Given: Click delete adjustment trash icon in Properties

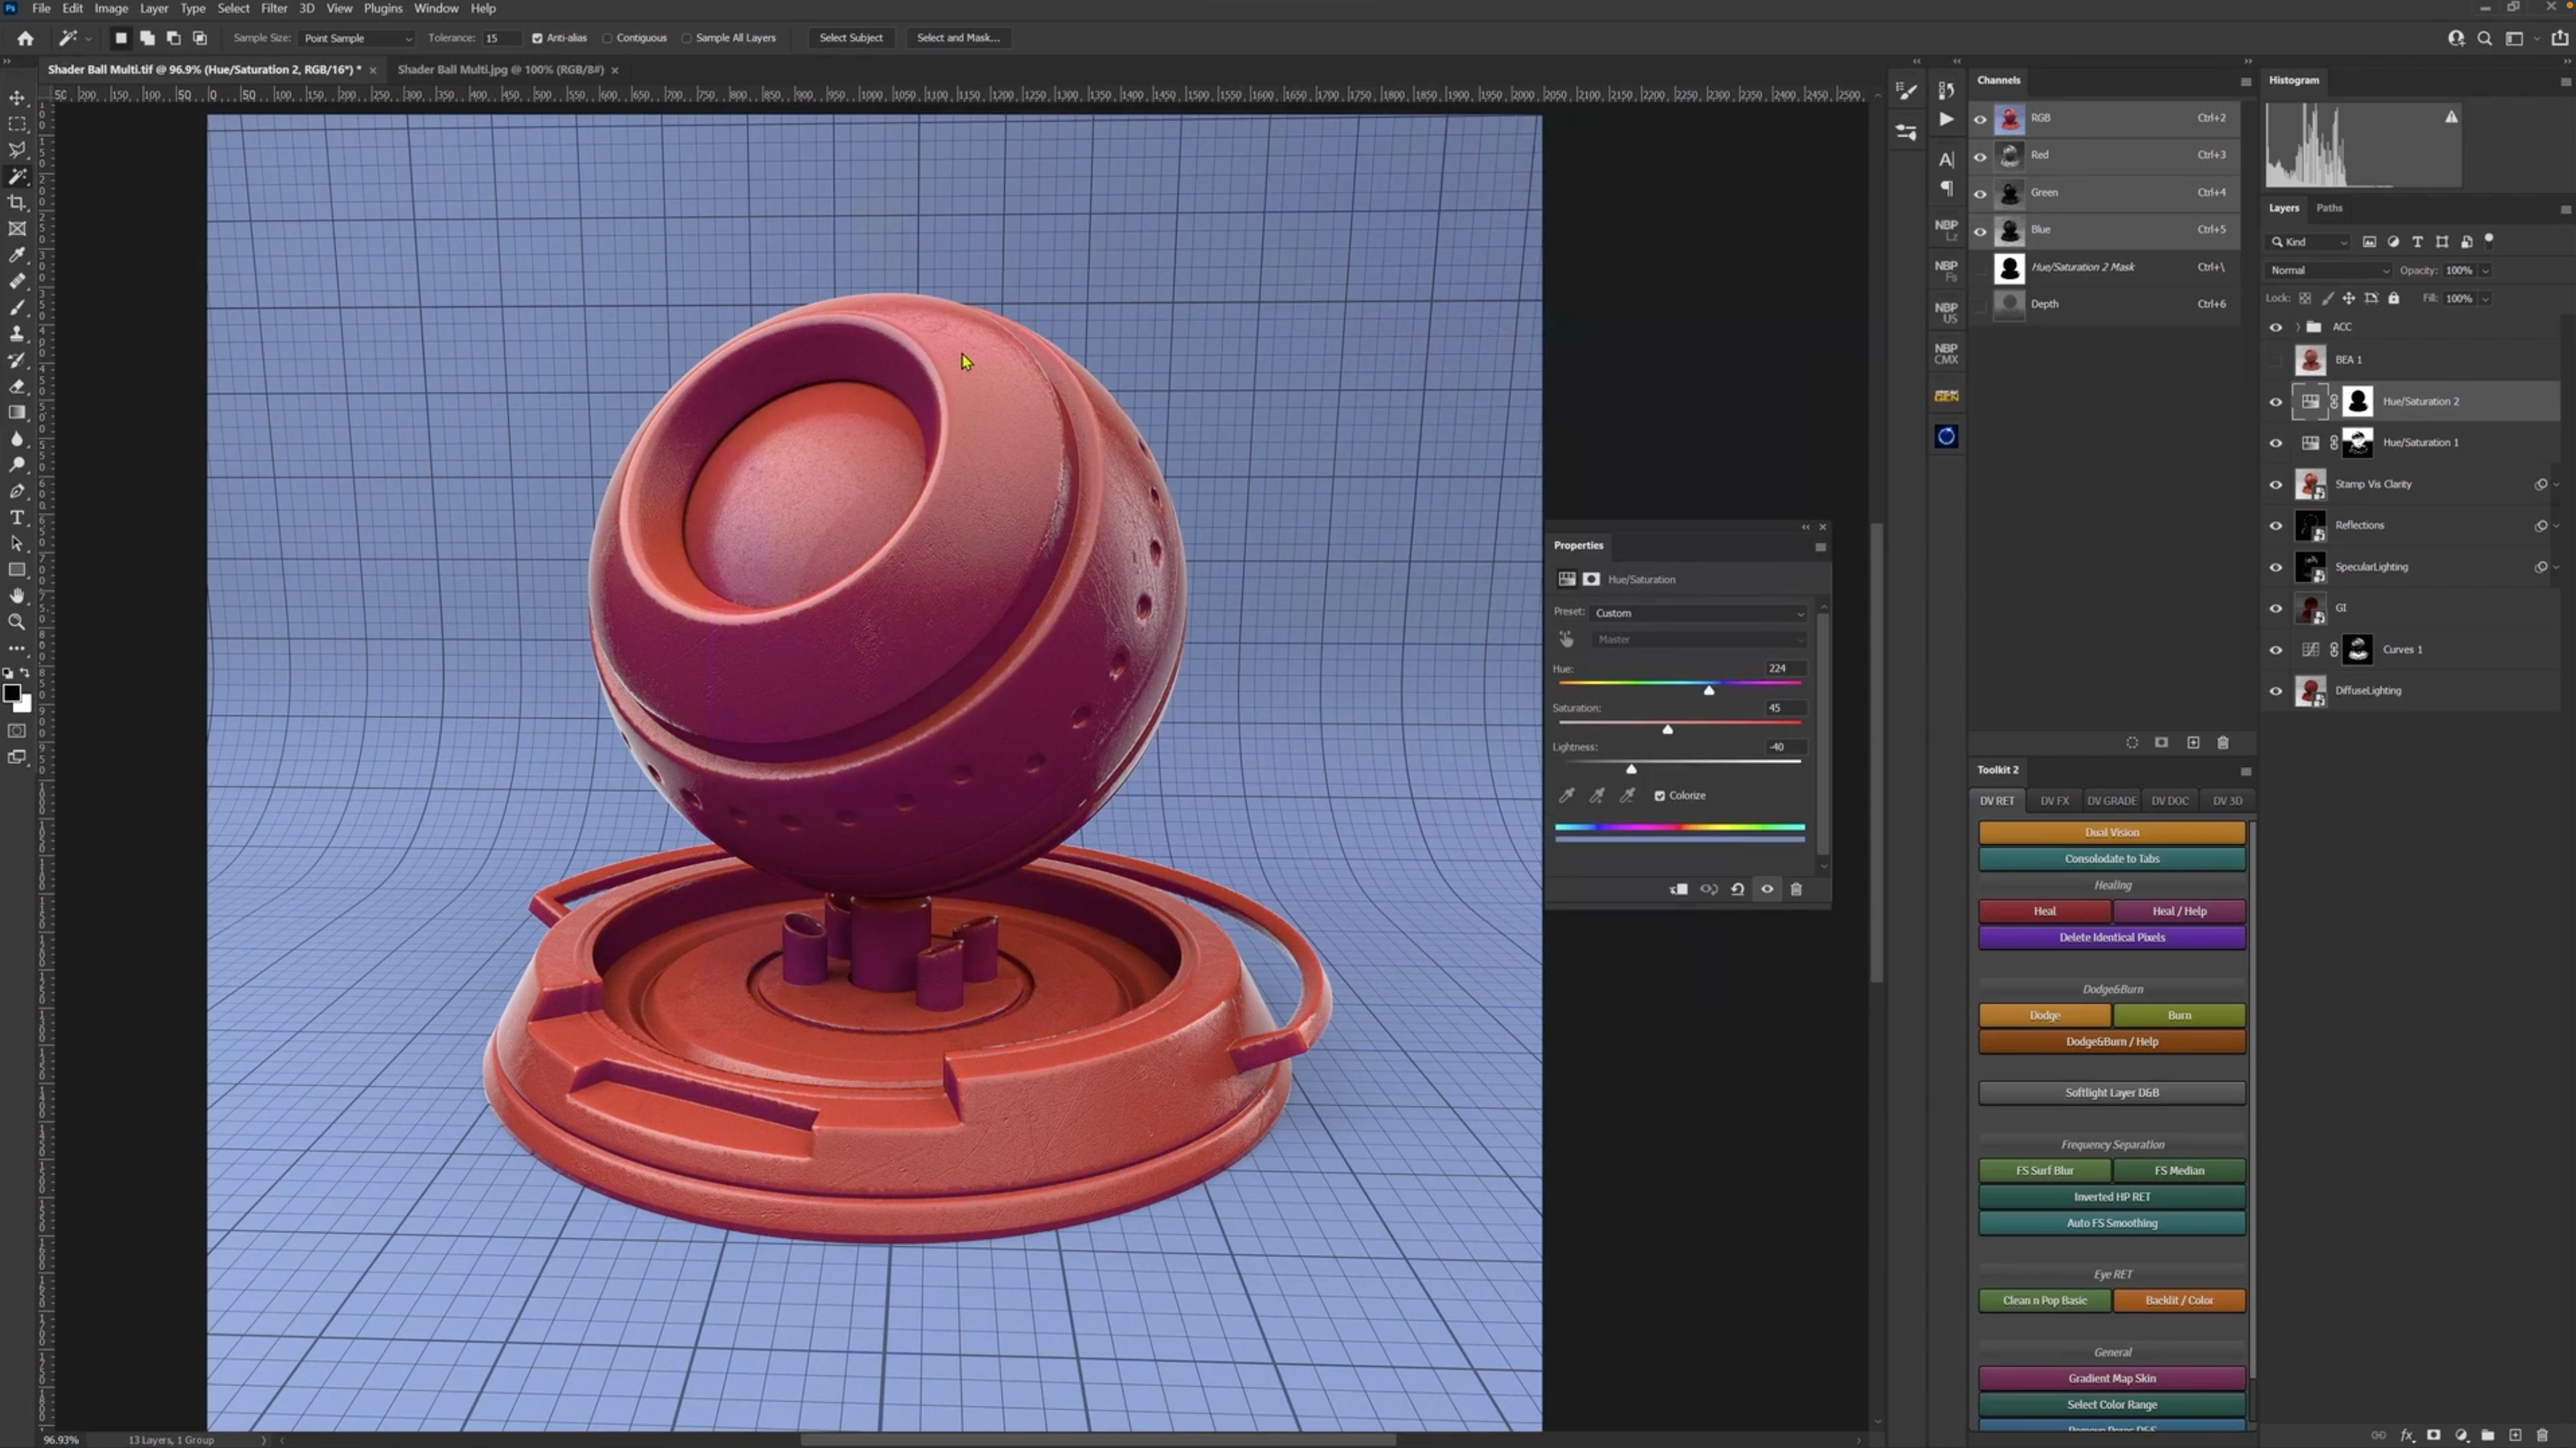Looking at the screenshot, I should (1796, 889).
